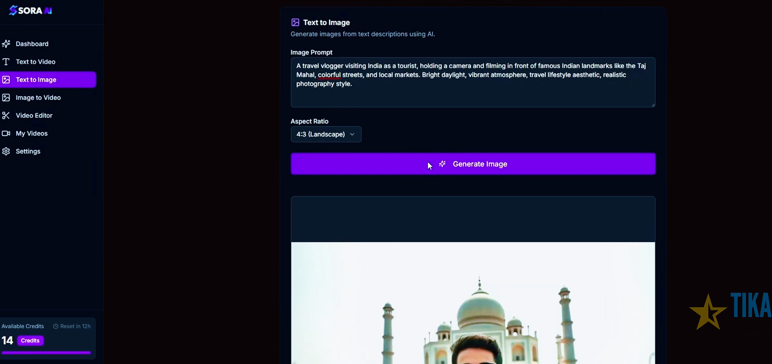Click the Text to Image header icon
Viewport: 772px width, 364px height.
[295, 22]
